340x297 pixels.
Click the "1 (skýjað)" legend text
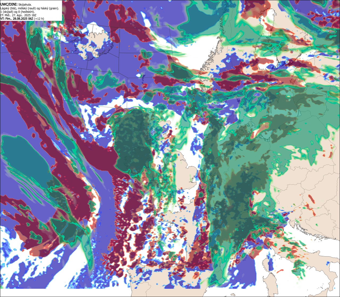pyautogui.click(x=7, y=12)
